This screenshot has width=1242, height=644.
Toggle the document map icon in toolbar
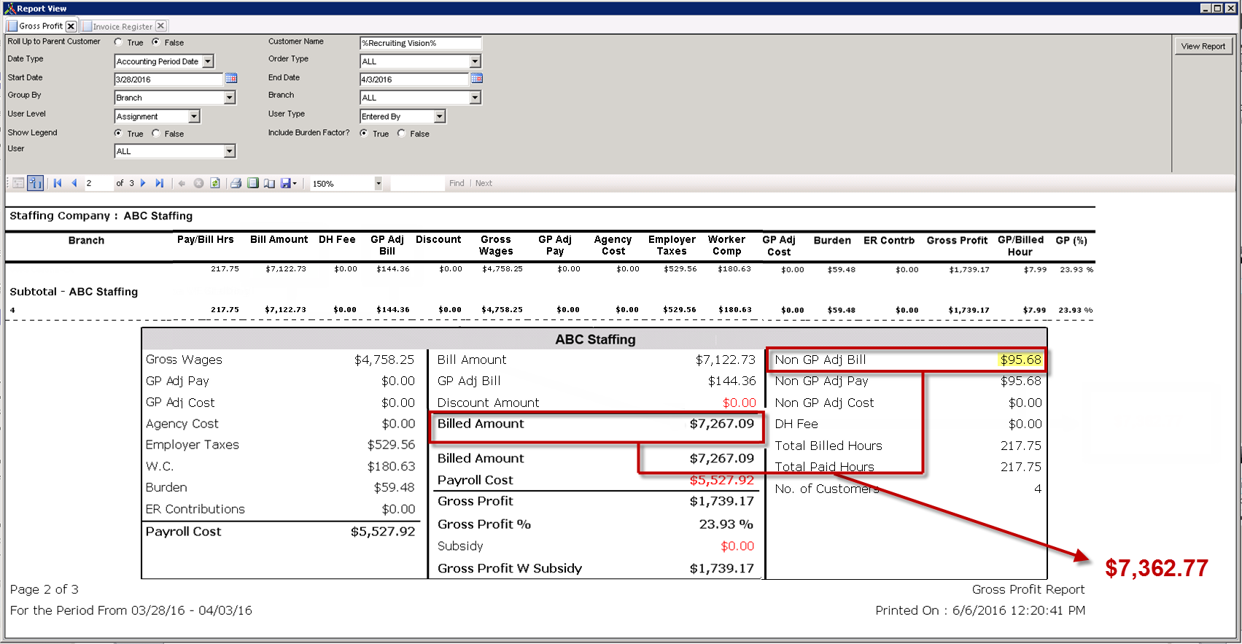(35, 183)
